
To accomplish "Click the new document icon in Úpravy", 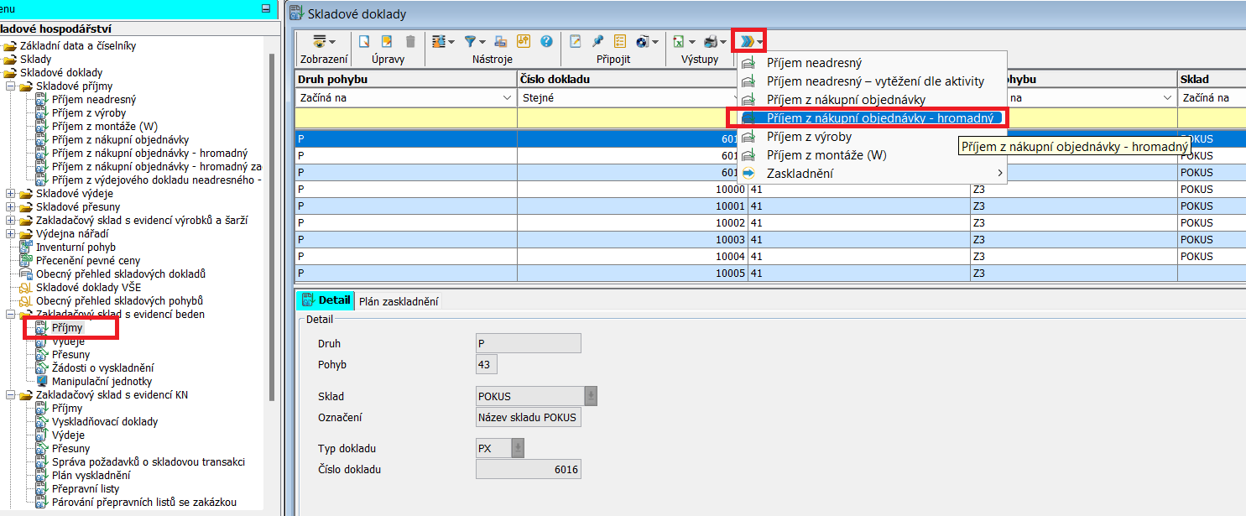I will (x=364, y=41).
